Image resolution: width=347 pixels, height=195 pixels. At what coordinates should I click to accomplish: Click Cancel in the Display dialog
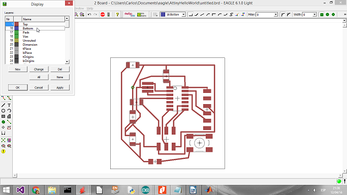(x=39, y=87)
